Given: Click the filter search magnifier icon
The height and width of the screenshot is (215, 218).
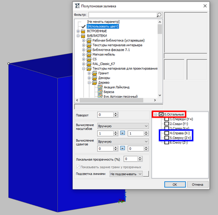Looking at the screenshot, I should point(159,15).
